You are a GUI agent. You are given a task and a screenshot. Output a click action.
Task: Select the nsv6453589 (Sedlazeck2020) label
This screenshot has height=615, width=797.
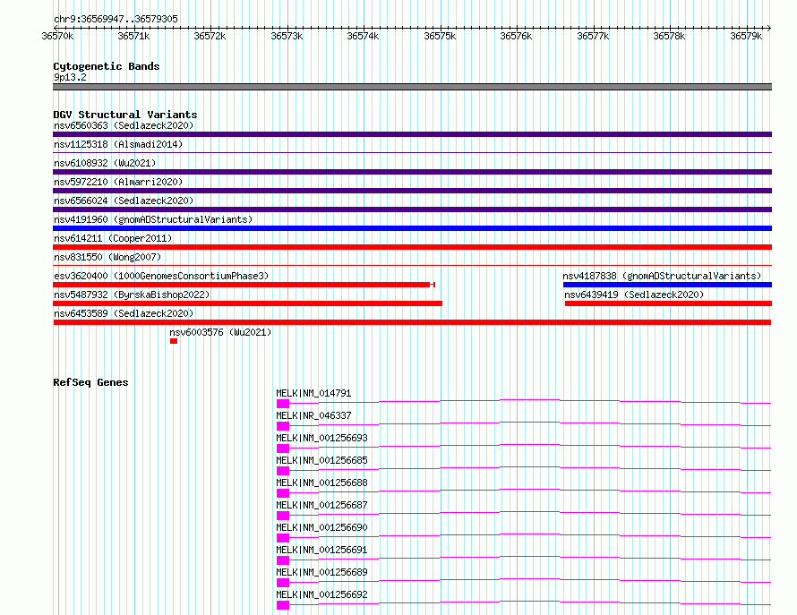coord(124,313)
